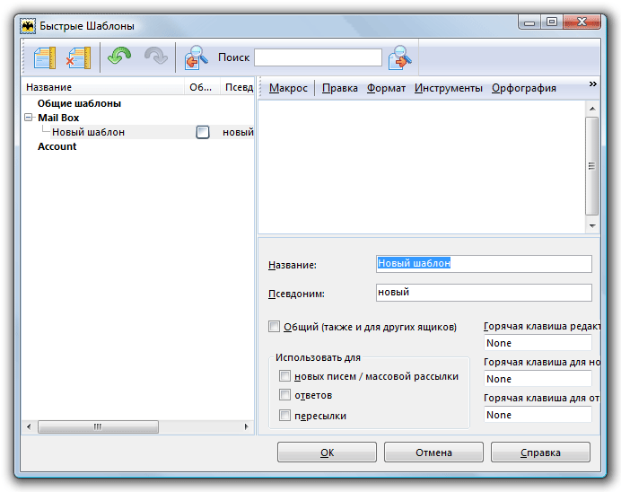The image size is (621, 492).
Task: Check новых писем / массовой рассылки option
Action: point(284,375)
